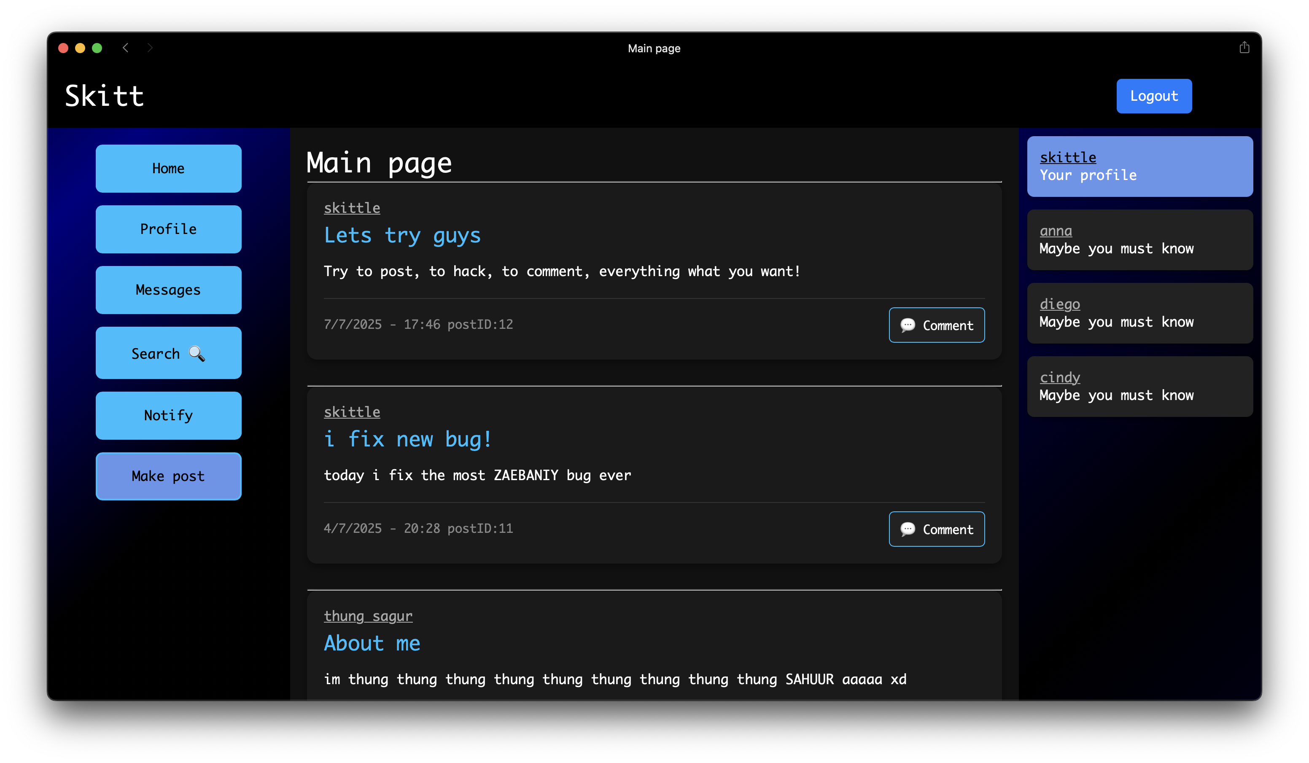Image resolution: width=1309 pixels, height=763 pixels.
Task: Comment on the post with postID:11
Action: 936,529
